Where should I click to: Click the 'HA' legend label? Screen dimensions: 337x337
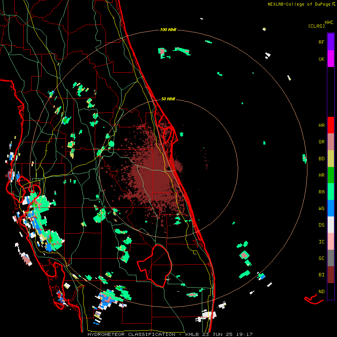tap(321, 125)
